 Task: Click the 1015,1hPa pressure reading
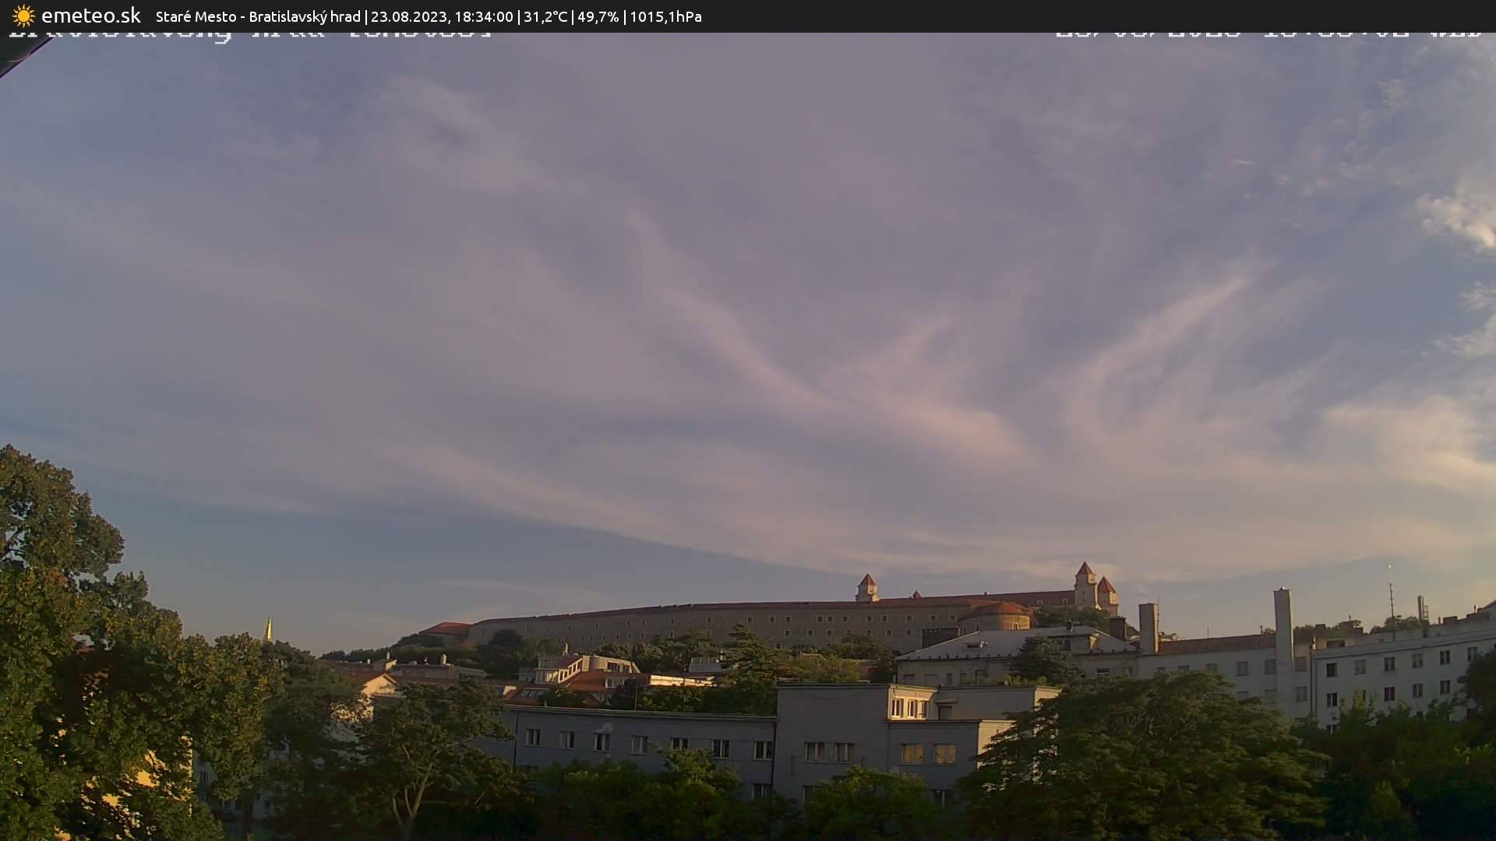click(665, 17)
